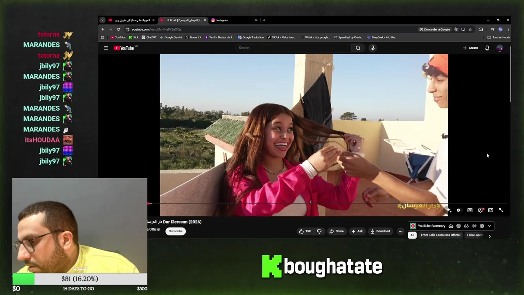Toggle the autoplay switch in player

point(458,210)
